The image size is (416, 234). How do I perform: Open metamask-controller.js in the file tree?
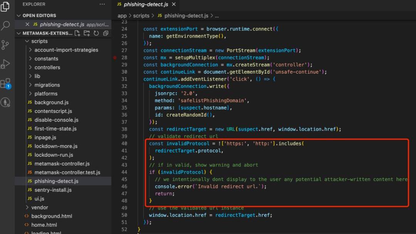point(62,164)
